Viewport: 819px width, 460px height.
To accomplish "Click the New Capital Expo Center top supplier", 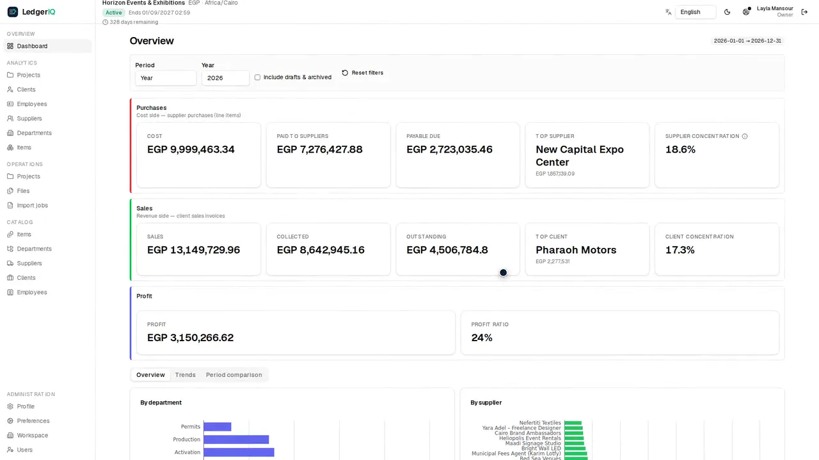I will (580, 156).
